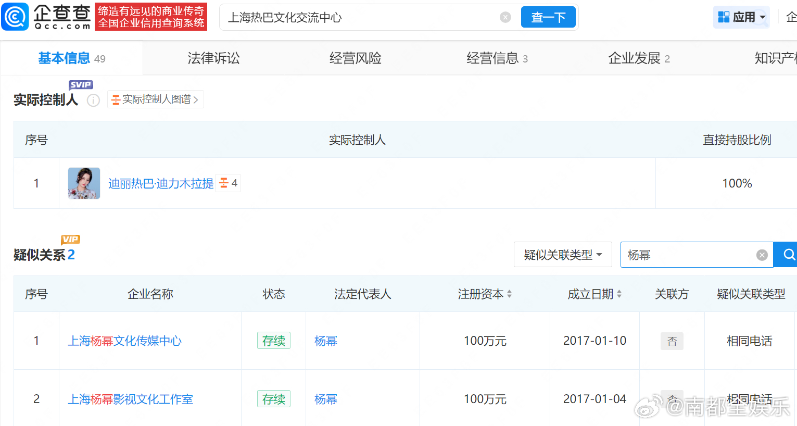Expand the 疑似关联类型 filter dropdown
The height and width of the screenshot is (426, 797).
(563, 255)
